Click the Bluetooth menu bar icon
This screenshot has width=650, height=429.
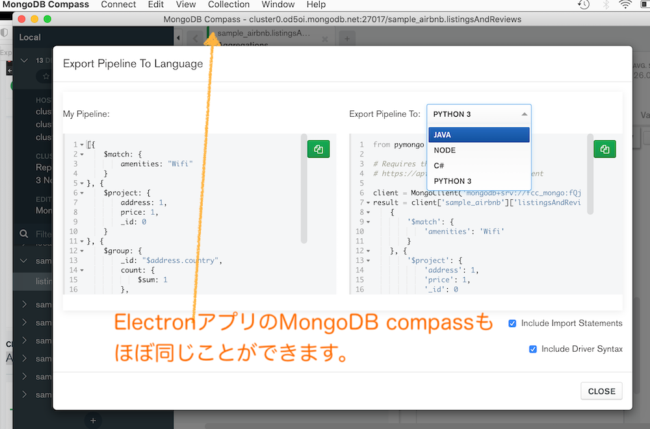tap(606, 5)
